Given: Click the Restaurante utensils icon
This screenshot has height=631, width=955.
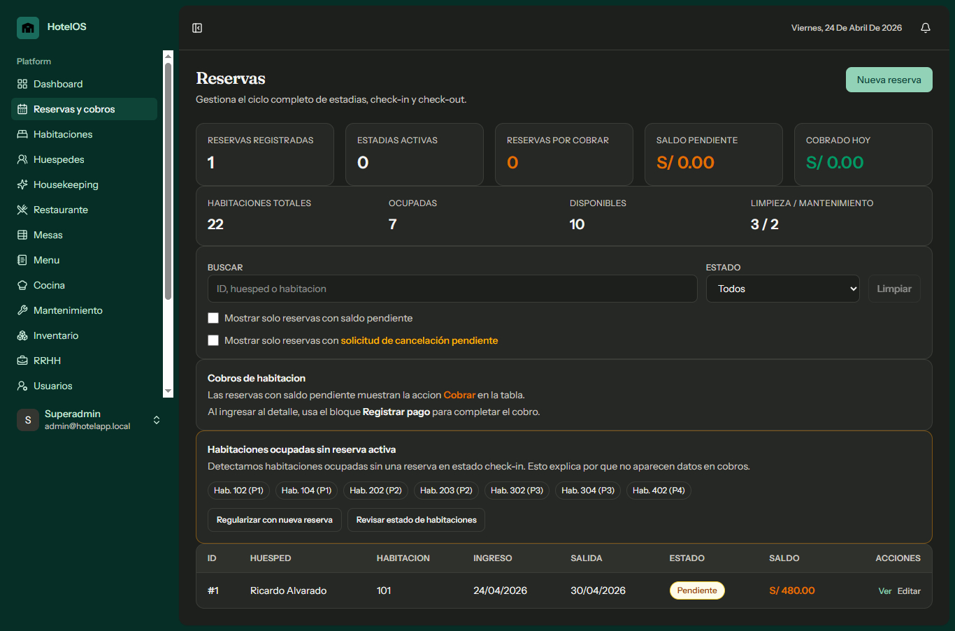Looking at the screenshot, I should (x=22, y=210).
